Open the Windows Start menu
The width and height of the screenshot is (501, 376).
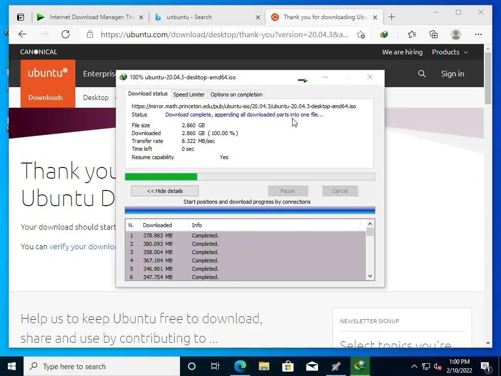(12, 366)
